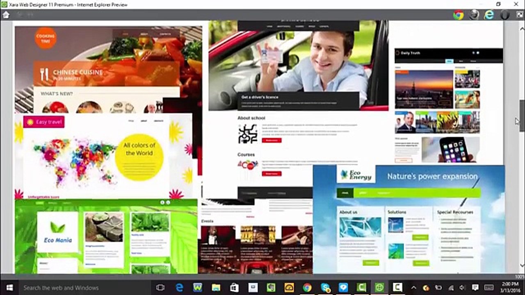Click the "Events" heading
The width and height of the screenshot is (525, 295).
(207, 221)
